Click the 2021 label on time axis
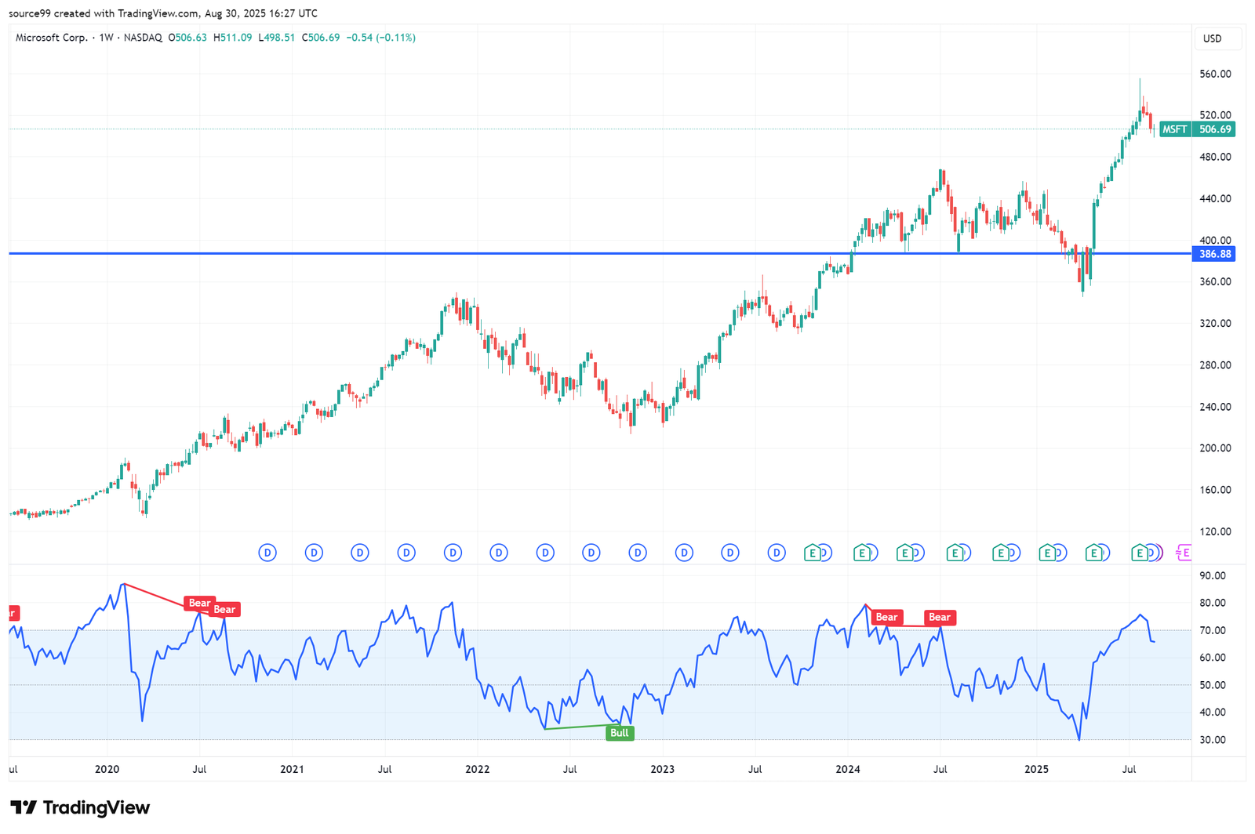 tap(292, 769)
